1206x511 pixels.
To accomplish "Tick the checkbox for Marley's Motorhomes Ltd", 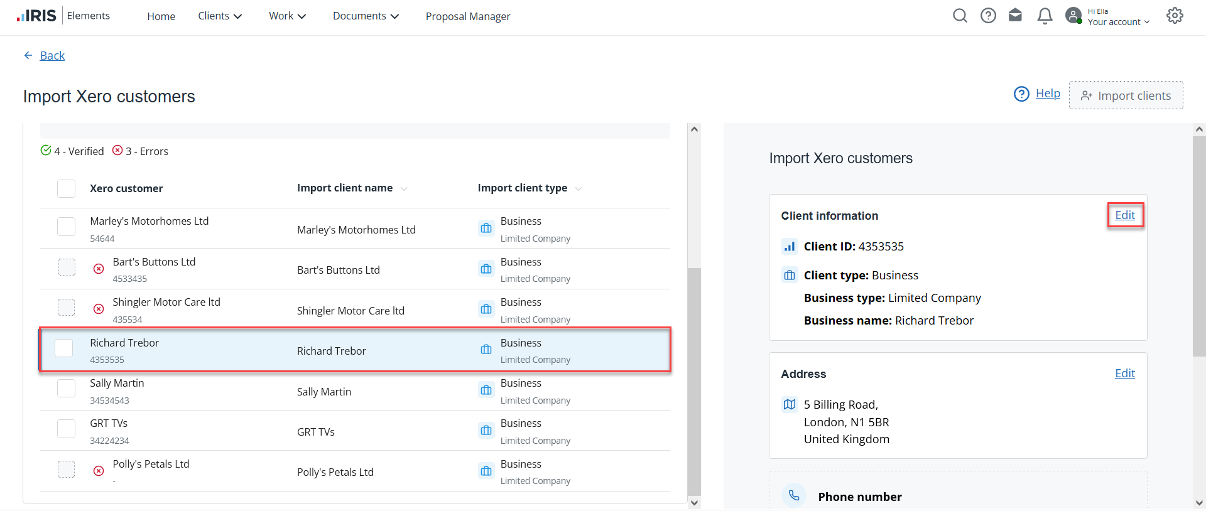I will point(66,227).
